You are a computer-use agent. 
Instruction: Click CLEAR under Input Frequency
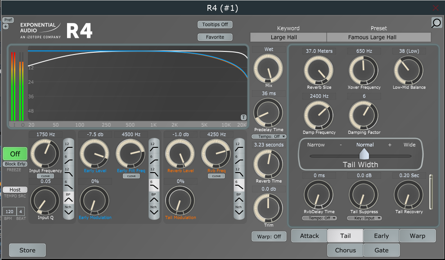click(x=45, y=176)
